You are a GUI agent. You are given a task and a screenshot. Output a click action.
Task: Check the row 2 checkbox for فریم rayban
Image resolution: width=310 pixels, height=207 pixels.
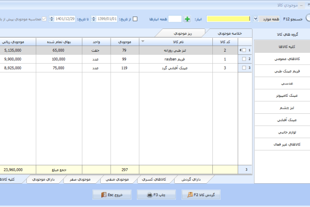(x=244, y=59)
